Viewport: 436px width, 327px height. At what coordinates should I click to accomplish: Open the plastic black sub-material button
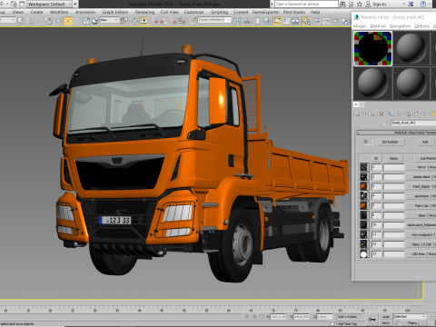[421, 177]
